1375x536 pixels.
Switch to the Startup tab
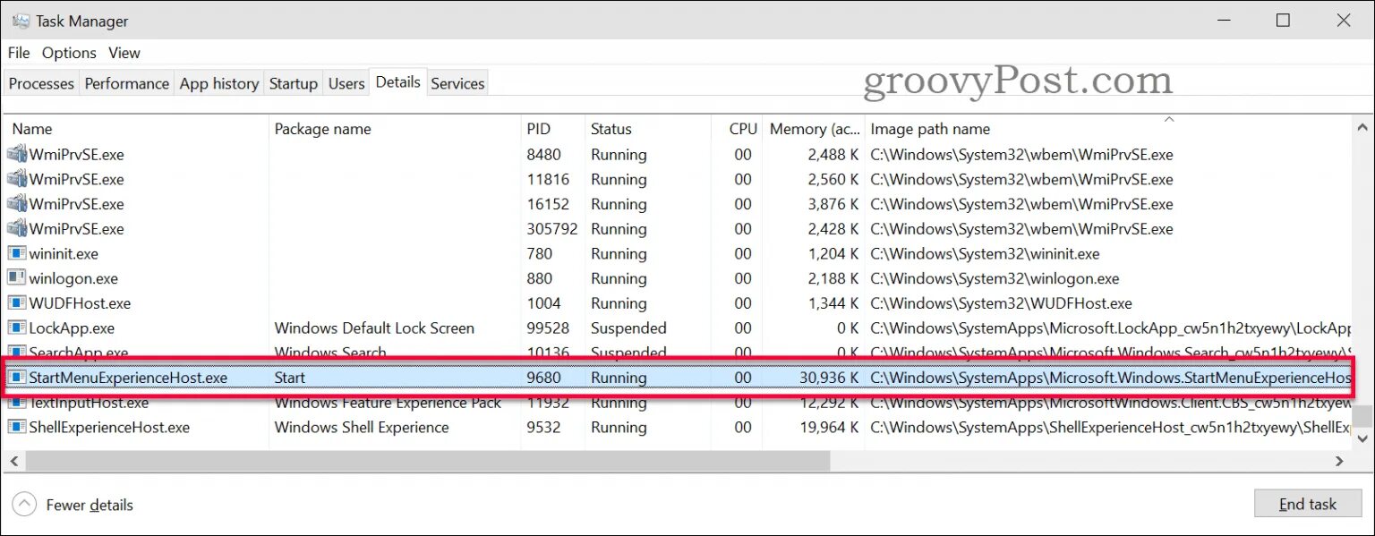click(x=294, y=83)
